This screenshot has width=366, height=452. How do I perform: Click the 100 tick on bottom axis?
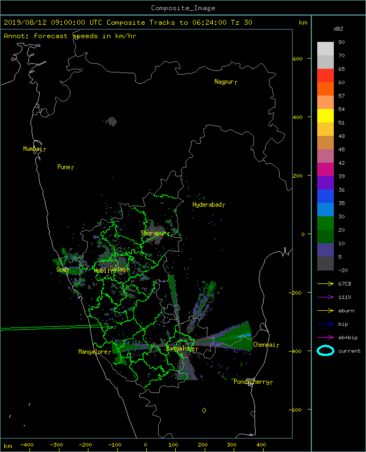(x=173, y=445)
